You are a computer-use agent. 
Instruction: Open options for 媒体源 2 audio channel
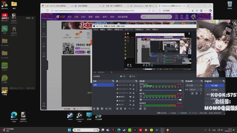(141, 97)
